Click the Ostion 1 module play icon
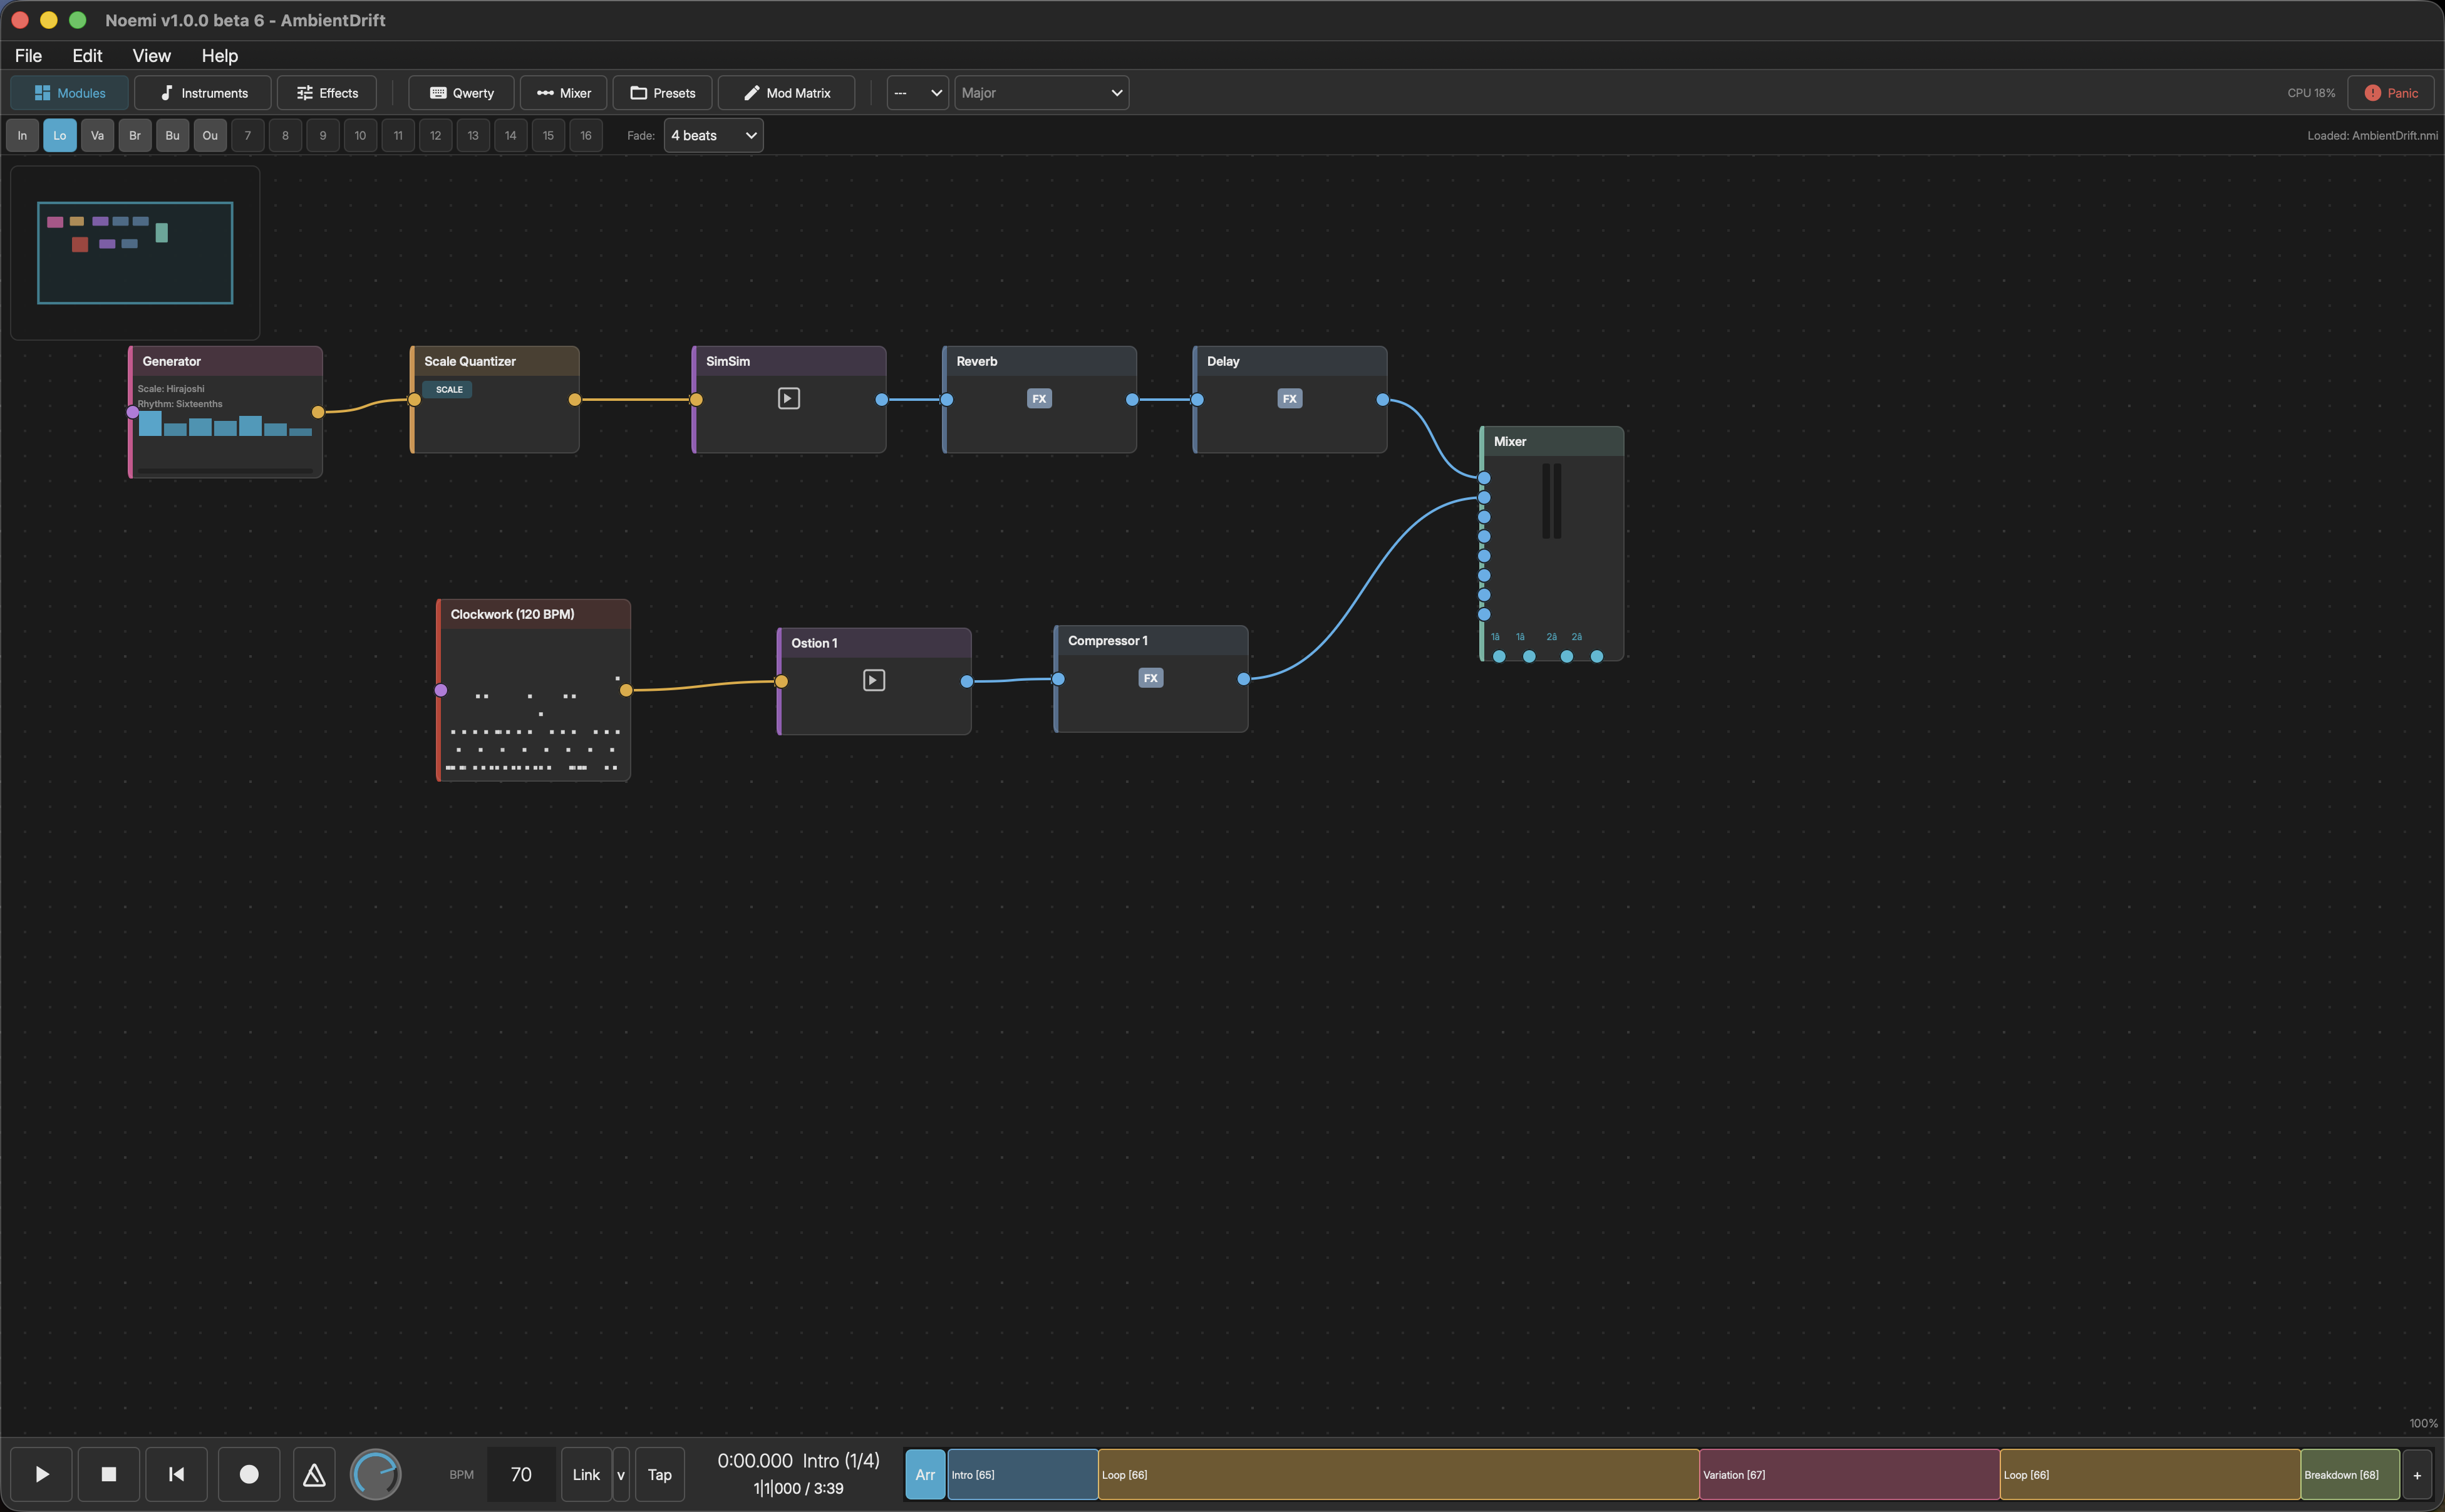Viewport: 2445px width, 1512px height. 874,681
